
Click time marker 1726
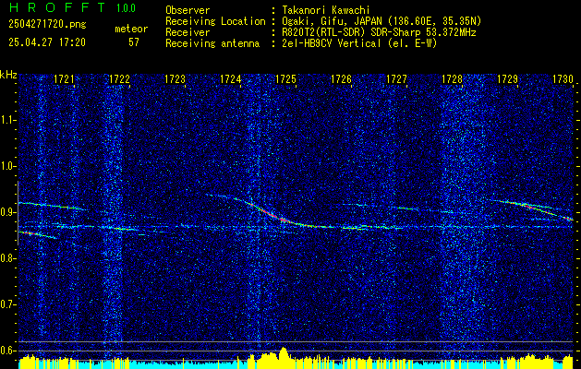341,78
